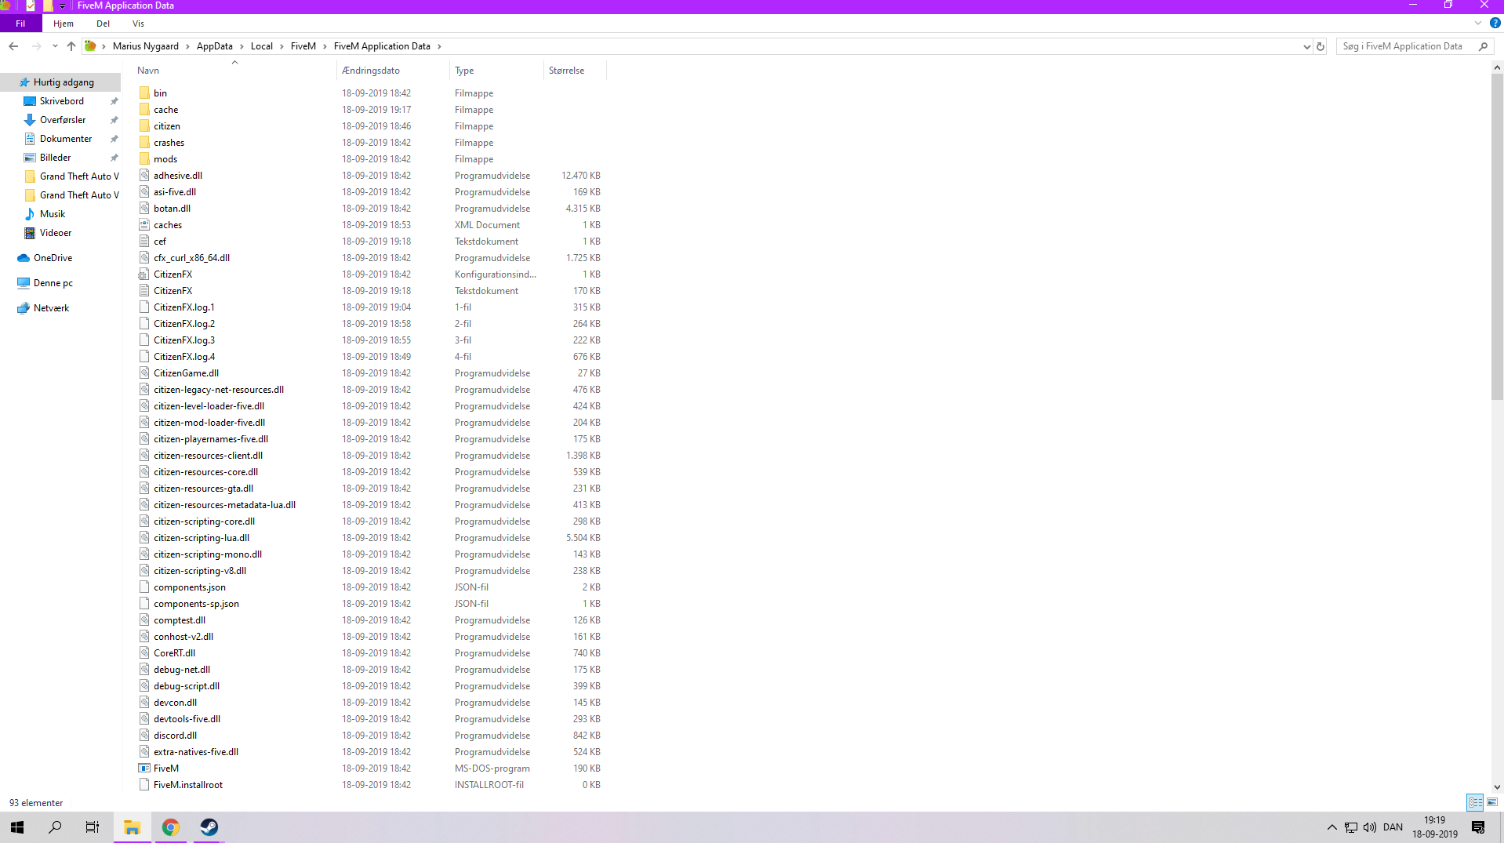Click the DAN input language indicator
The width and height of the screenshot is (1504, 843).
[1393, 827]
